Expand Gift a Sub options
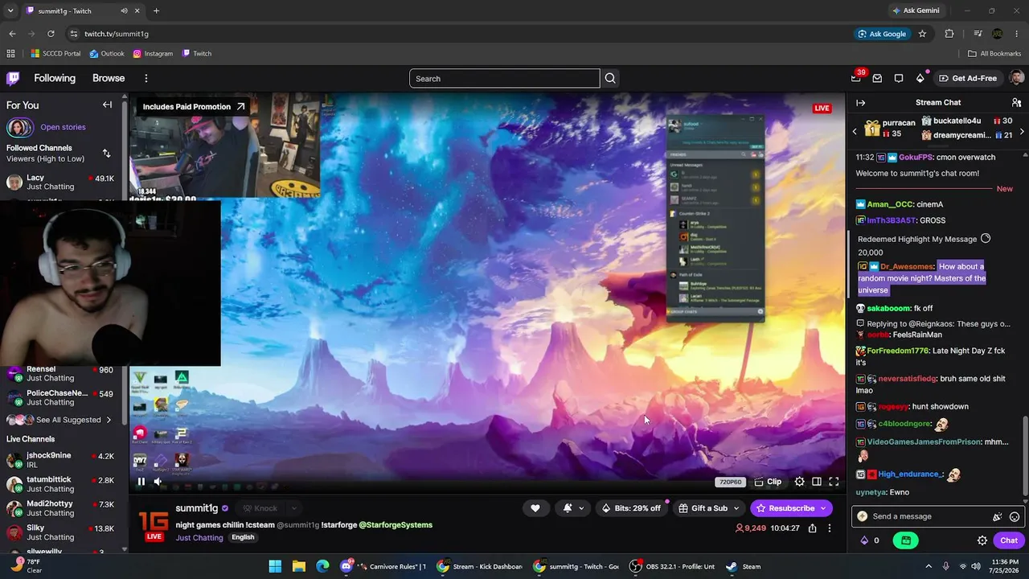Viewport: 1029px width, 579px height. pyautogui.click(x=736, y=508)
